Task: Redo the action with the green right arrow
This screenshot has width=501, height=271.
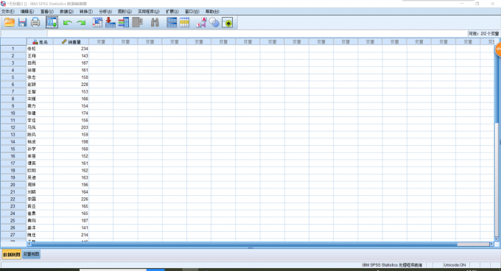Action: (x=81, y=23)
